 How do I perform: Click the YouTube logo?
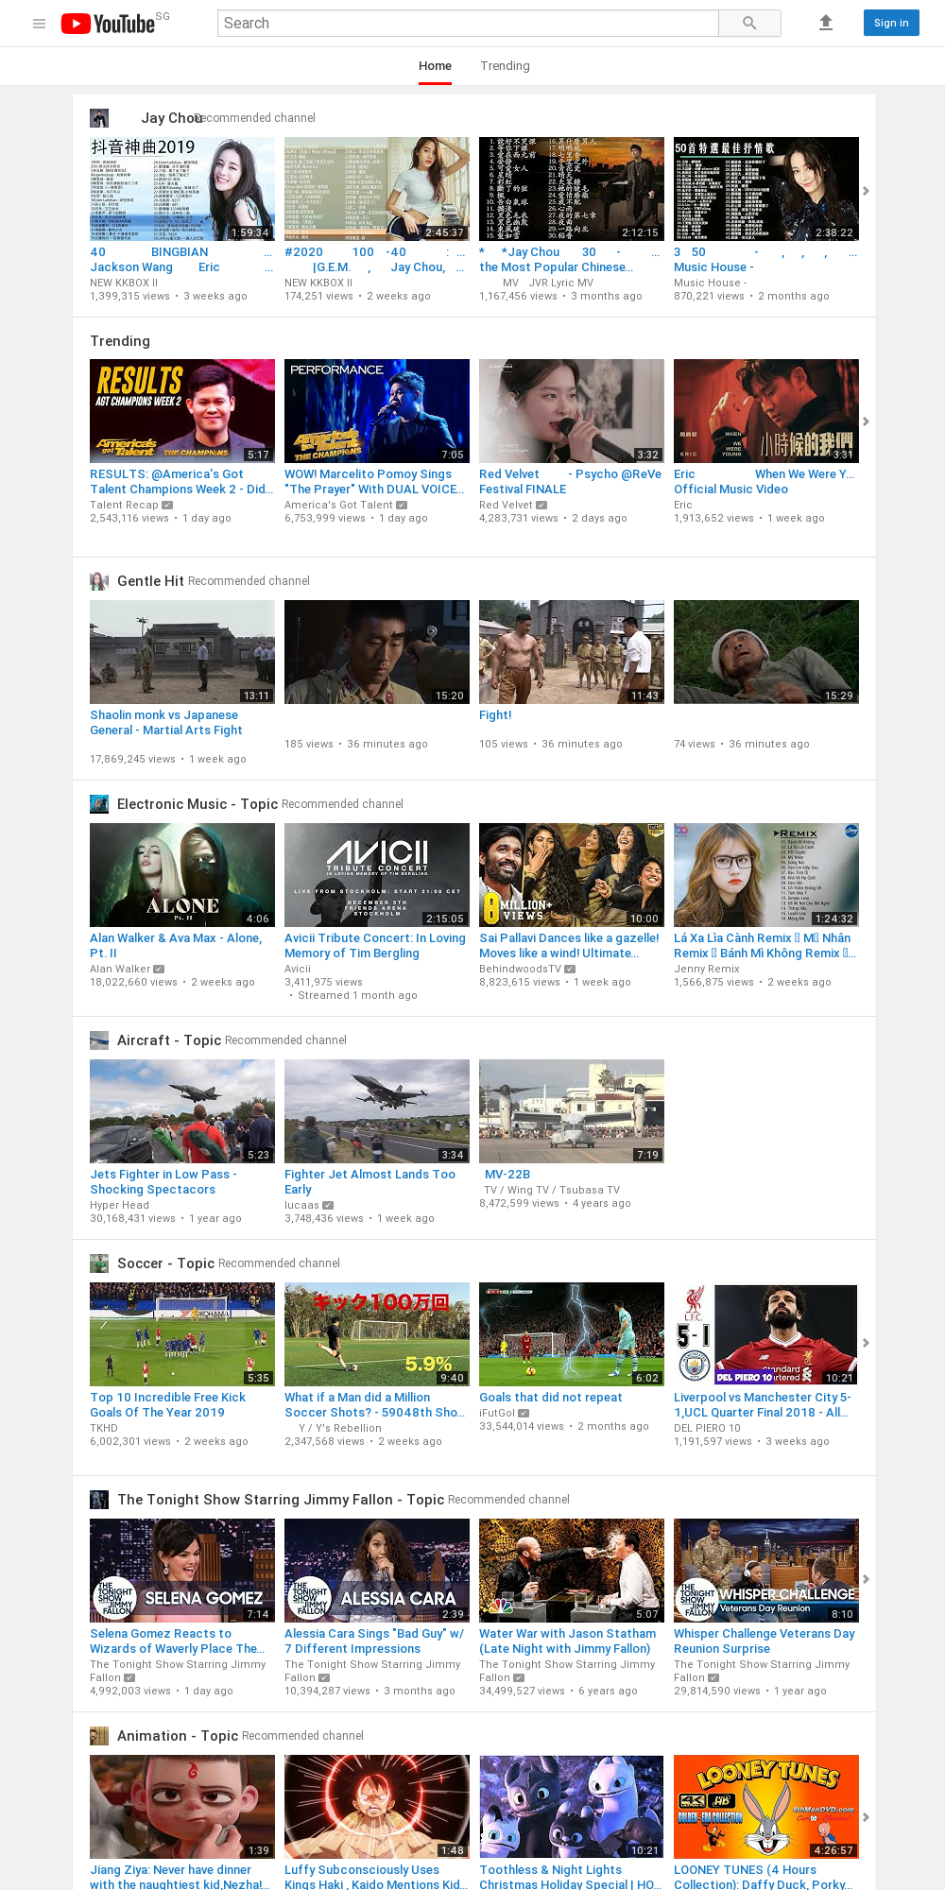[108, 24]
